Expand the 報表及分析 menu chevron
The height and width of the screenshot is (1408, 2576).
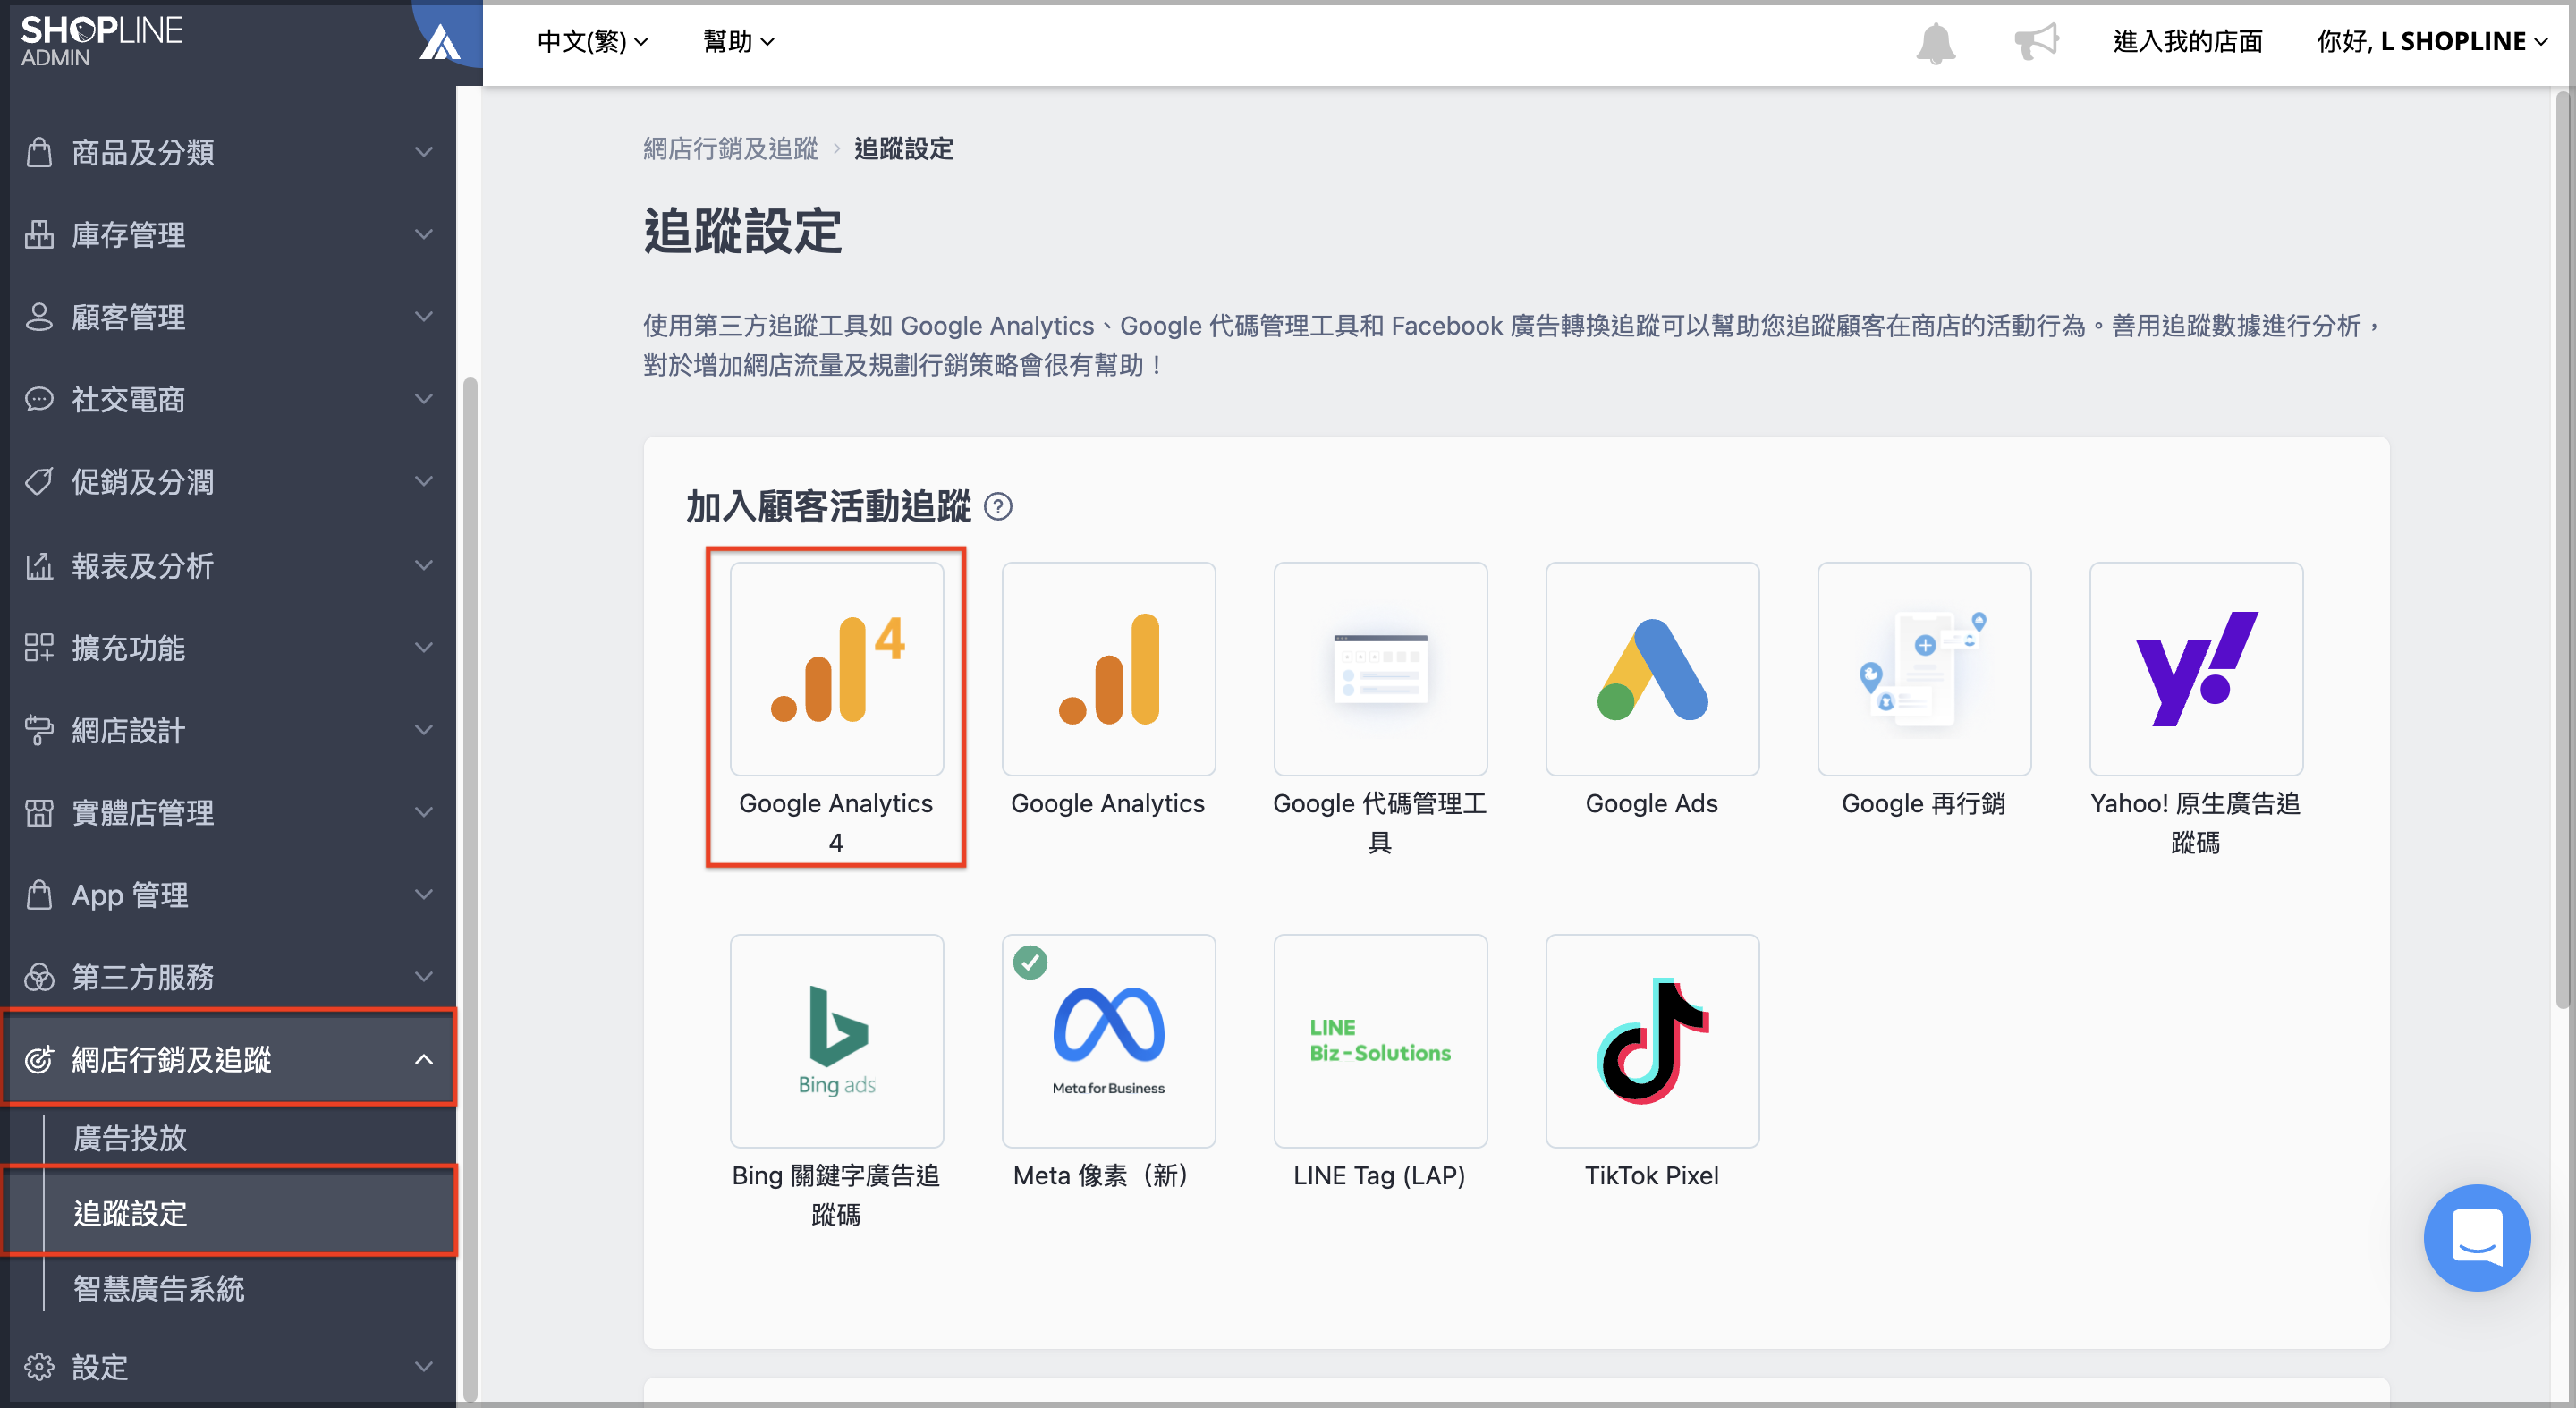tap(424, 565)
